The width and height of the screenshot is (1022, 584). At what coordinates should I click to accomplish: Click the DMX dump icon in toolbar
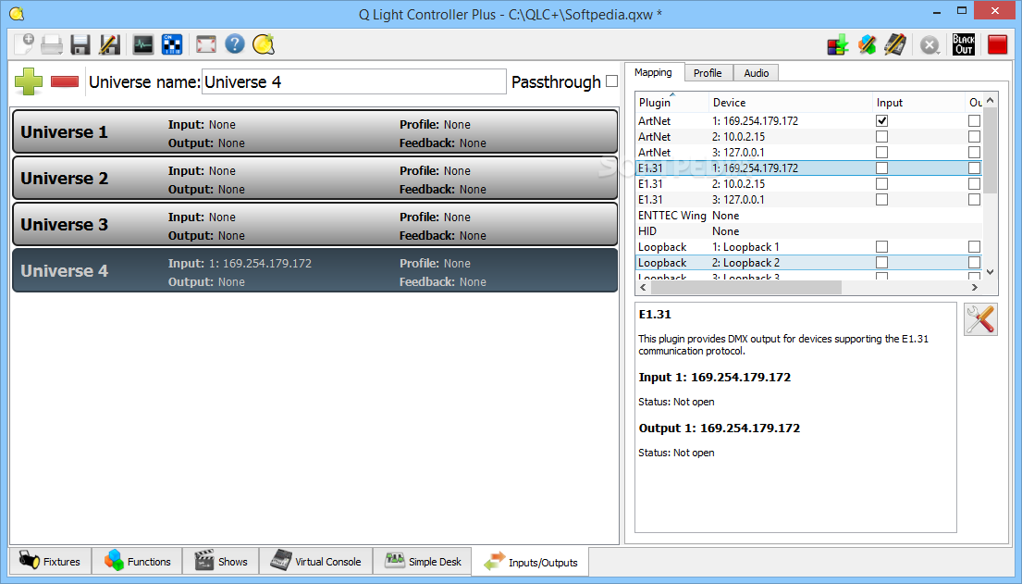pyautogui.click(x=838, y=44)
